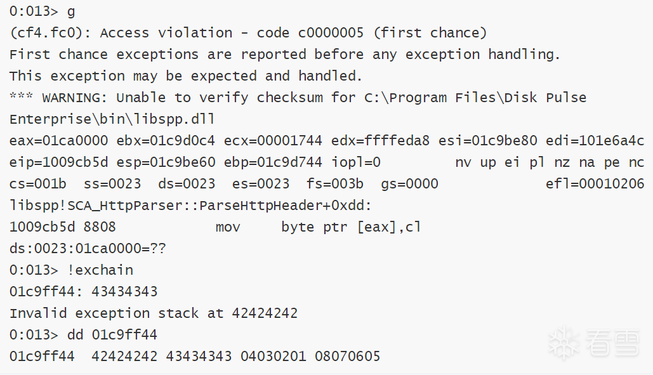
Task: Click the "mov" instruction mnemonic
Action: (228, 227)
